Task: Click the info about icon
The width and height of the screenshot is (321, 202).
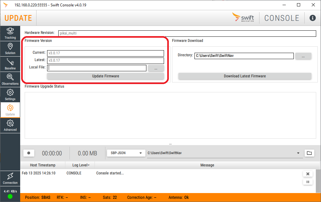Action: [312, 18]
